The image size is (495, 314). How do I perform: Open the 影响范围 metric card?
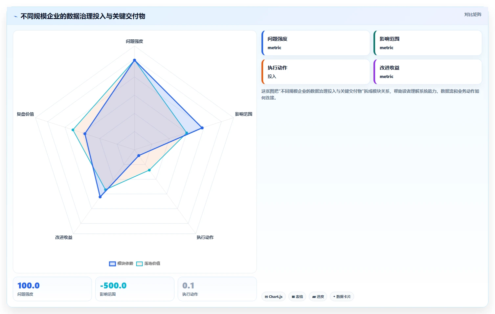428,43
